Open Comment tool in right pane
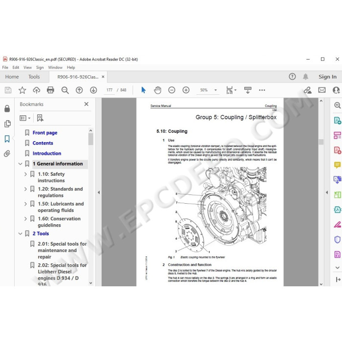 [337, 165]
